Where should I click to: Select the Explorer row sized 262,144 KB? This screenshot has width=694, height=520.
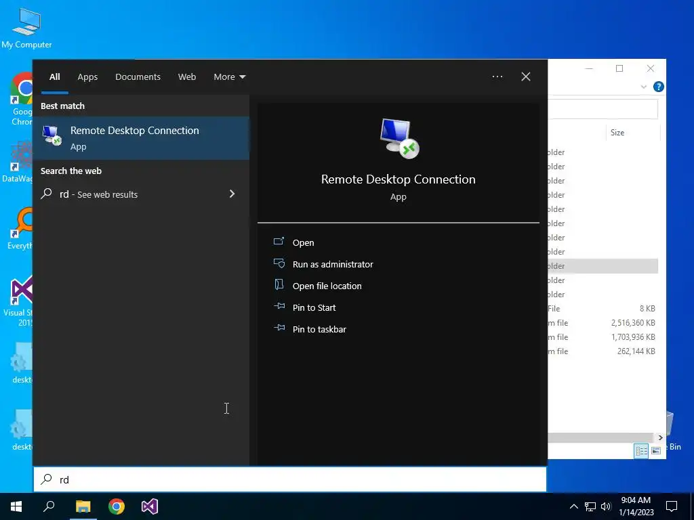[603, 351]
